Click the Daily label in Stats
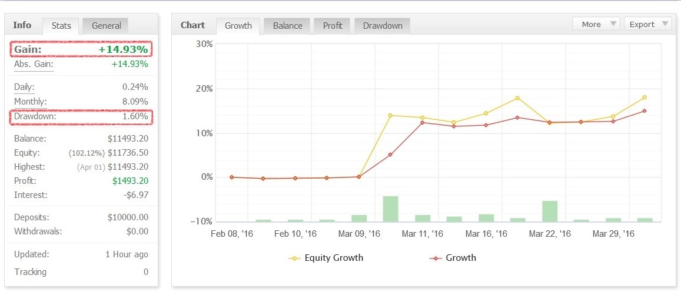Screen dimensions: 681x299 click(x=25, y=87)
